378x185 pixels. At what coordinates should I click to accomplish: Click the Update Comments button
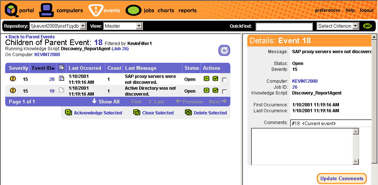pyautogui.click(x=341, y=179)
